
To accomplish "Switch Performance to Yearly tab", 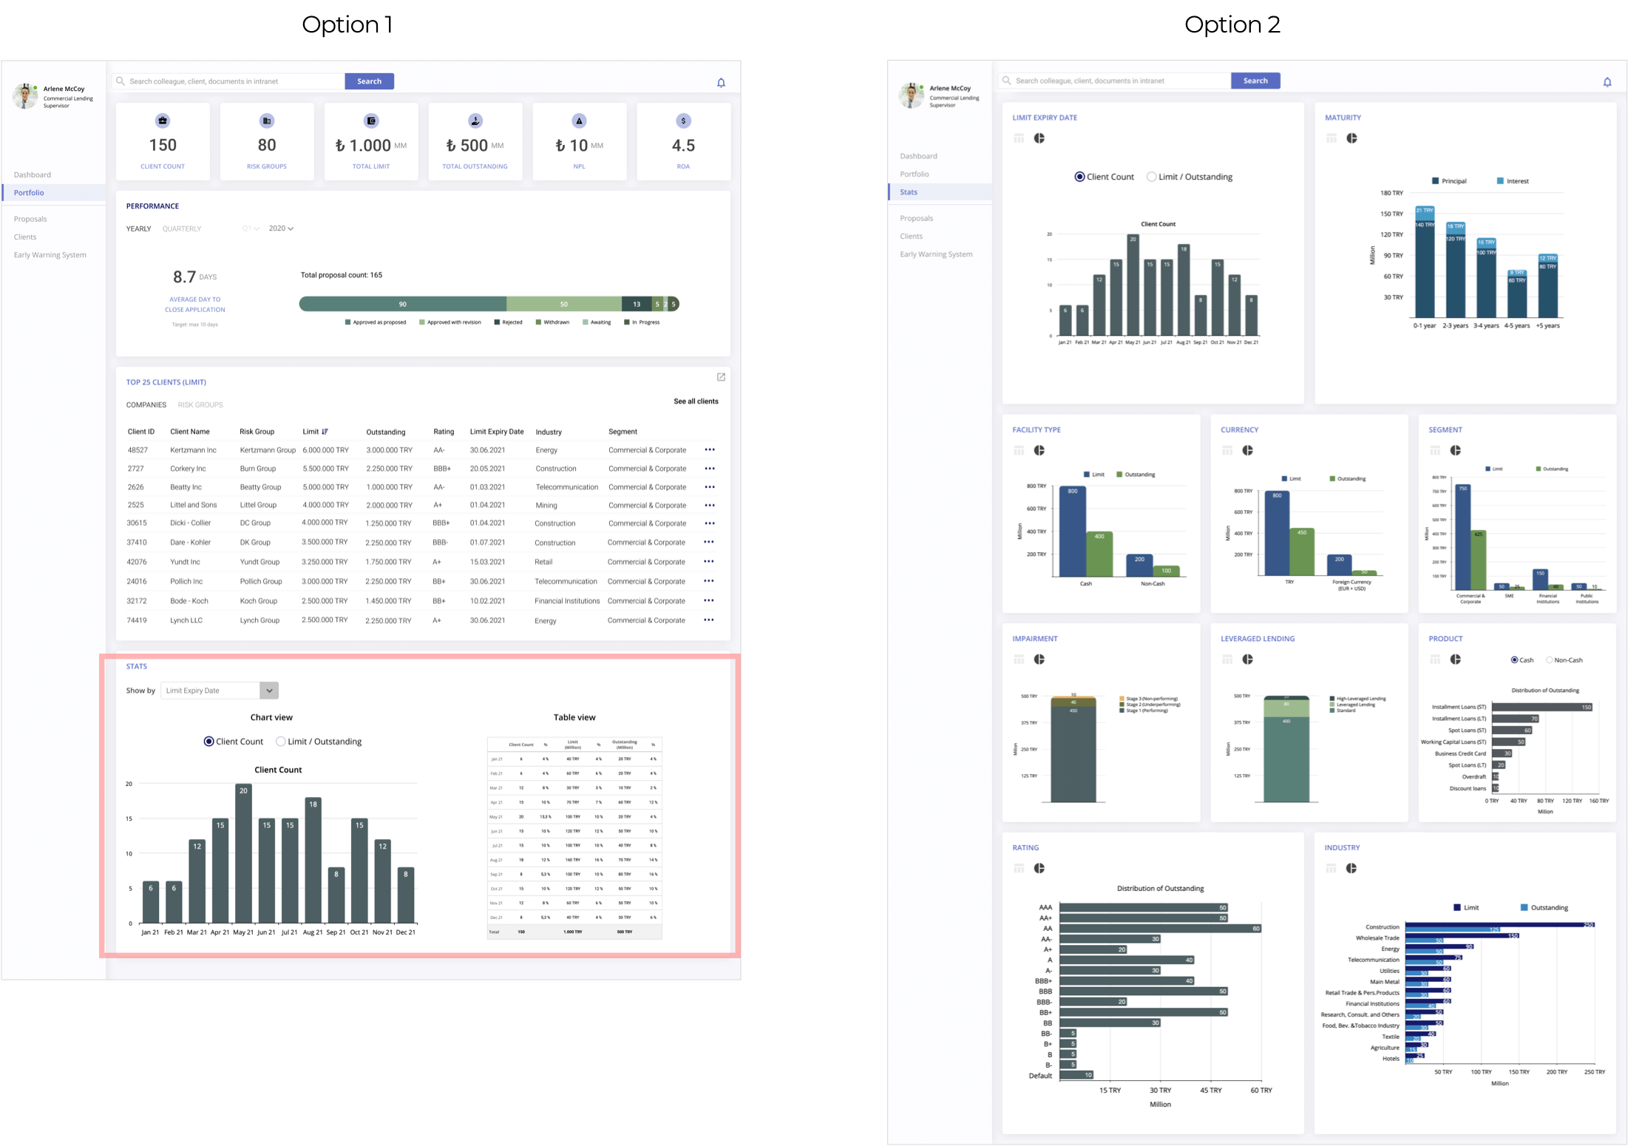I will point(138,228).
